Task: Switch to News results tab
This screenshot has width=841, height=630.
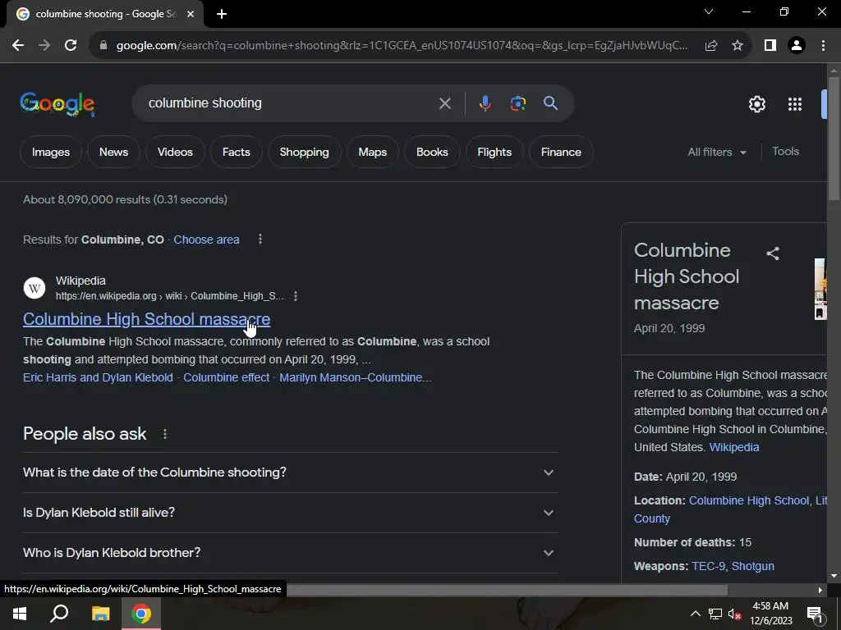Action: tap(113, 152)
